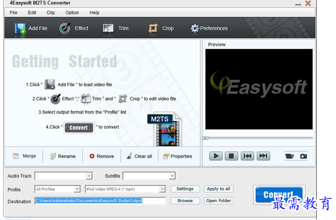Skip to next in preview controls
Image resolution: width=336 pixels, height=220 pixels.
263,156
